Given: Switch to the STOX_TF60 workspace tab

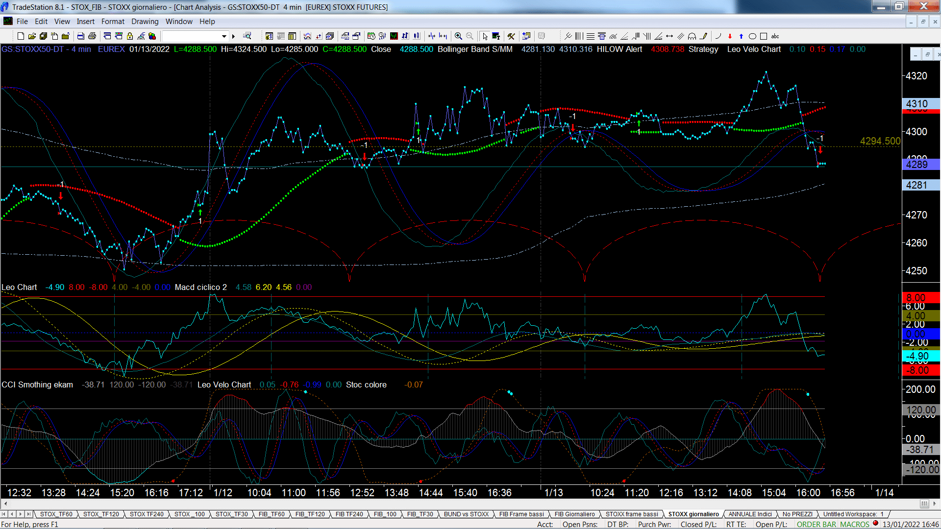Looking at the screenshot, I should pos(56,514).
